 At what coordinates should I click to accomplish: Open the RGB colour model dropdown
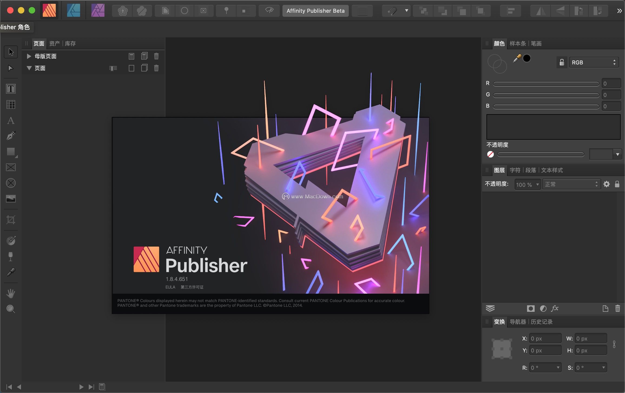(x=594, y=63)
